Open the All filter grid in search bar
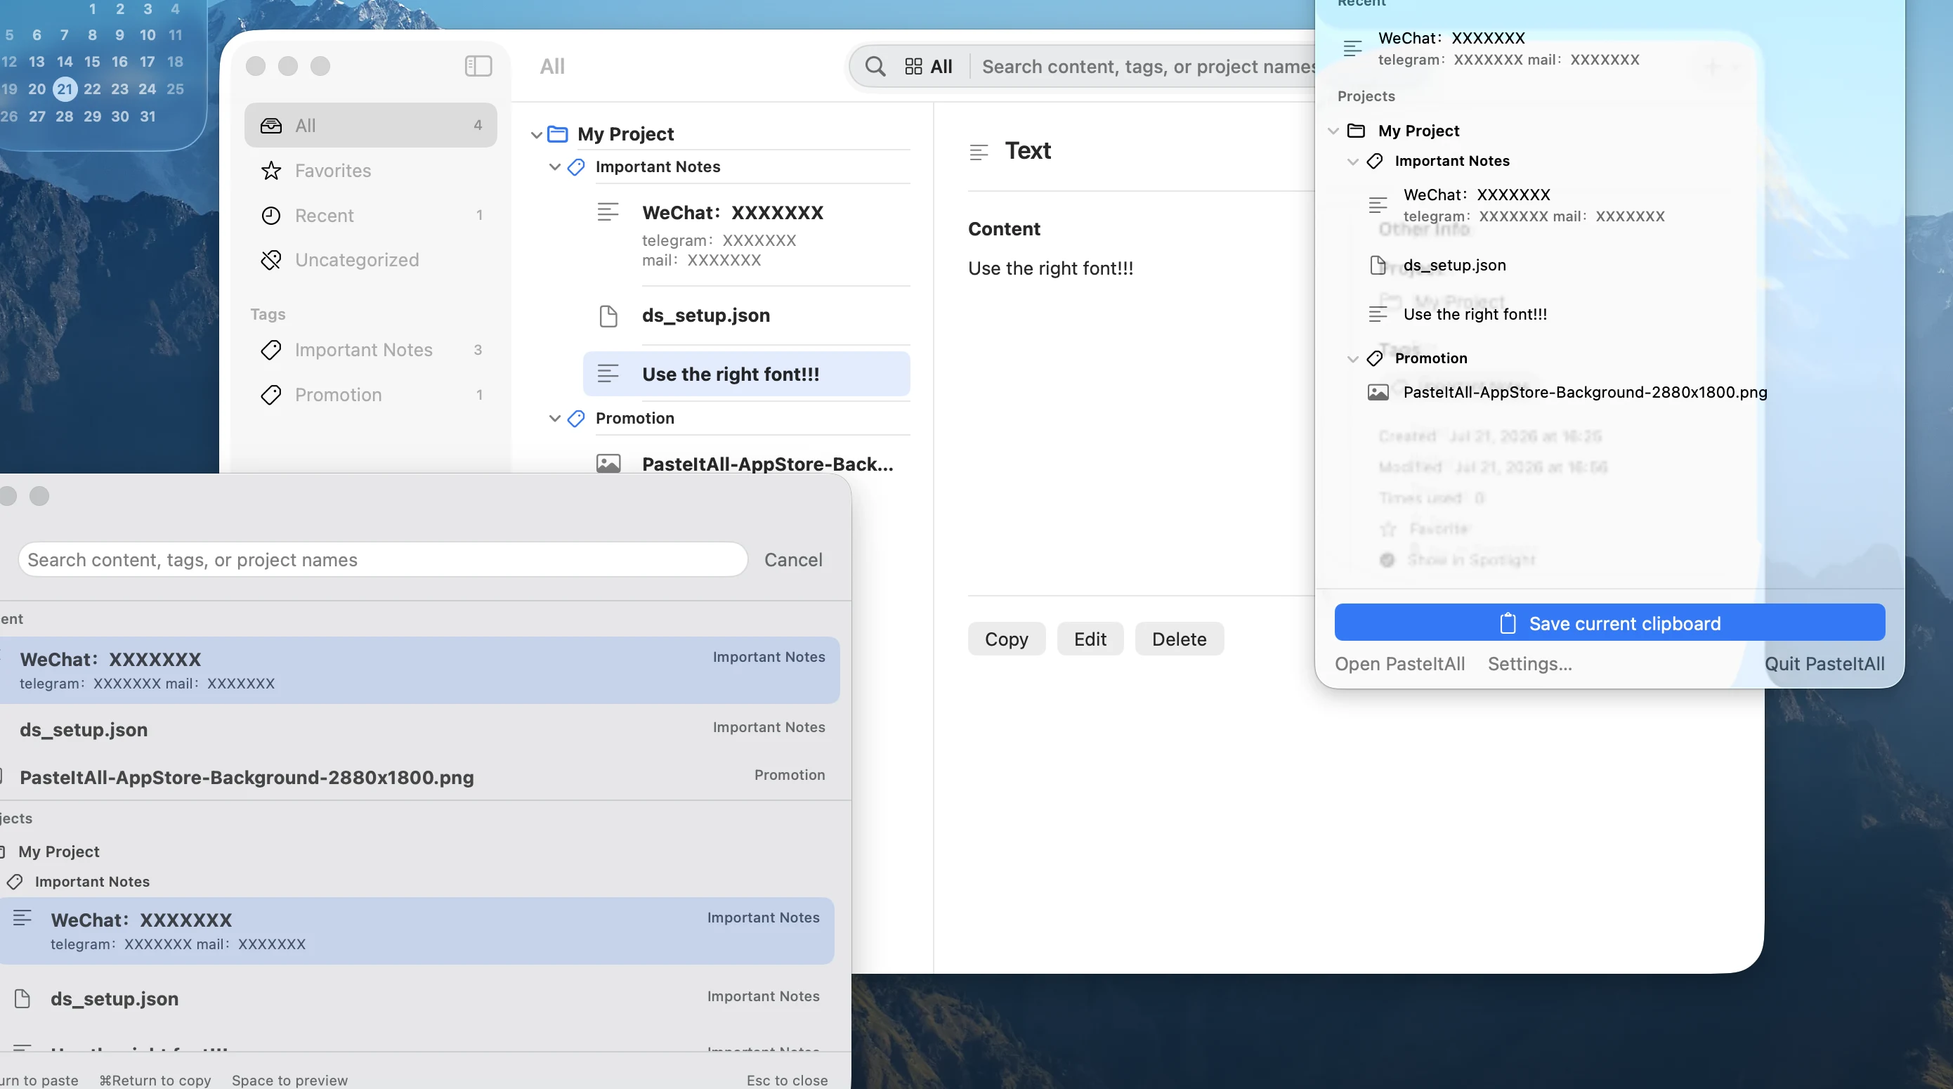Image resolution: width=1953 pixels, height=1089 pixels. pyautogui.click(x=928, y=67)
